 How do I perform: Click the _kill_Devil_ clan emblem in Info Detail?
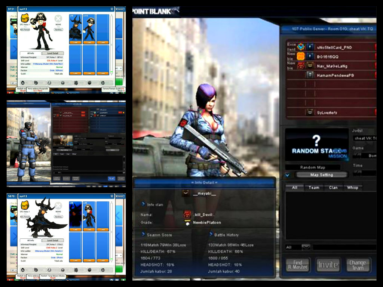(187, 215)
